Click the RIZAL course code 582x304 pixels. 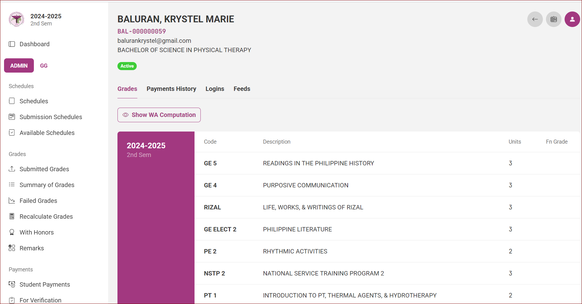coord(213,207)
